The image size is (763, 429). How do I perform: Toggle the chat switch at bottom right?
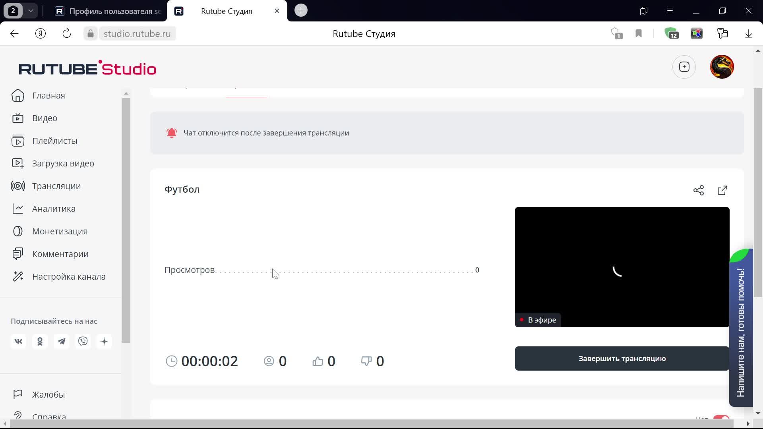pos(720,418)
